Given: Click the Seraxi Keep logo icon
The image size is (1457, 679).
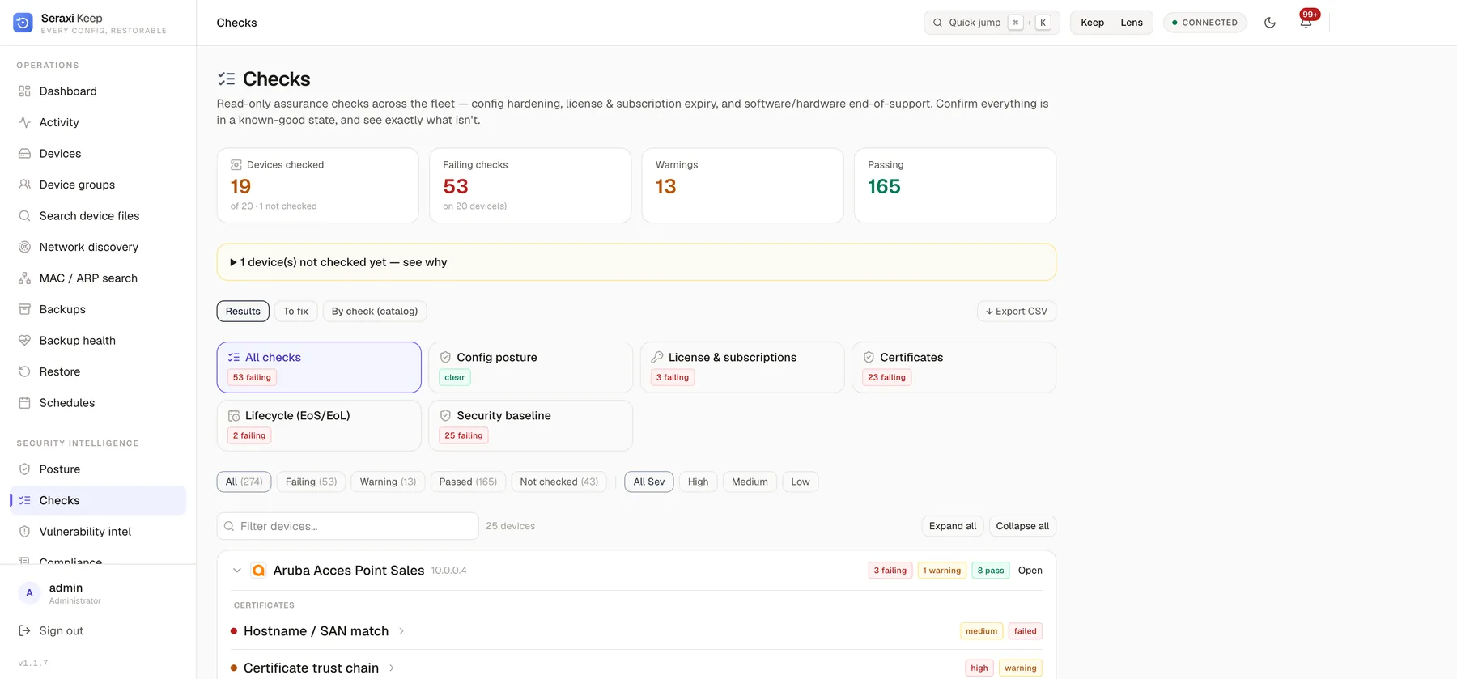Looking at the screenshot, I should pos(23,23).
